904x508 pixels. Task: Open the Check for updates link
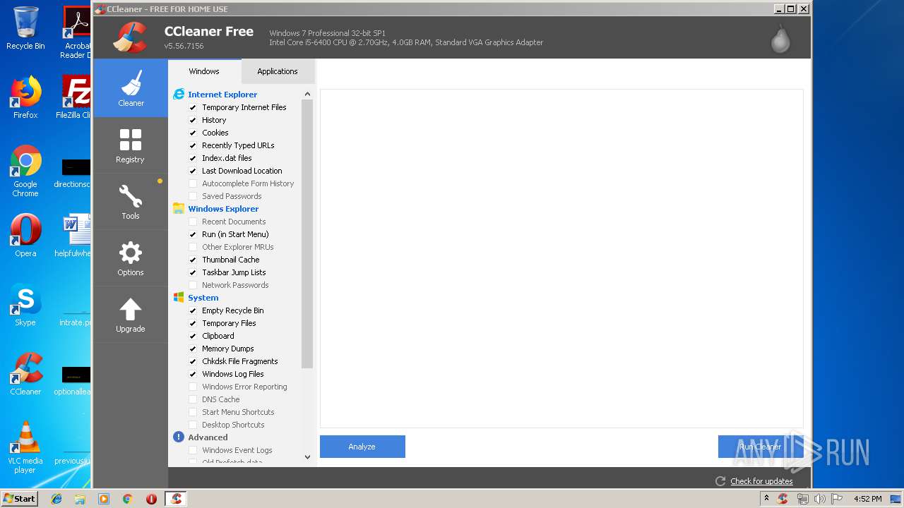coord(761,481)
